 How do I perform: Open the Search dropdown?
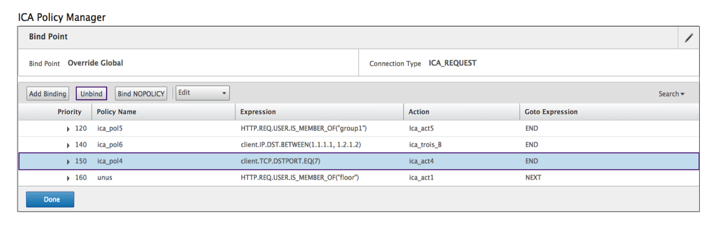point(671,94)
